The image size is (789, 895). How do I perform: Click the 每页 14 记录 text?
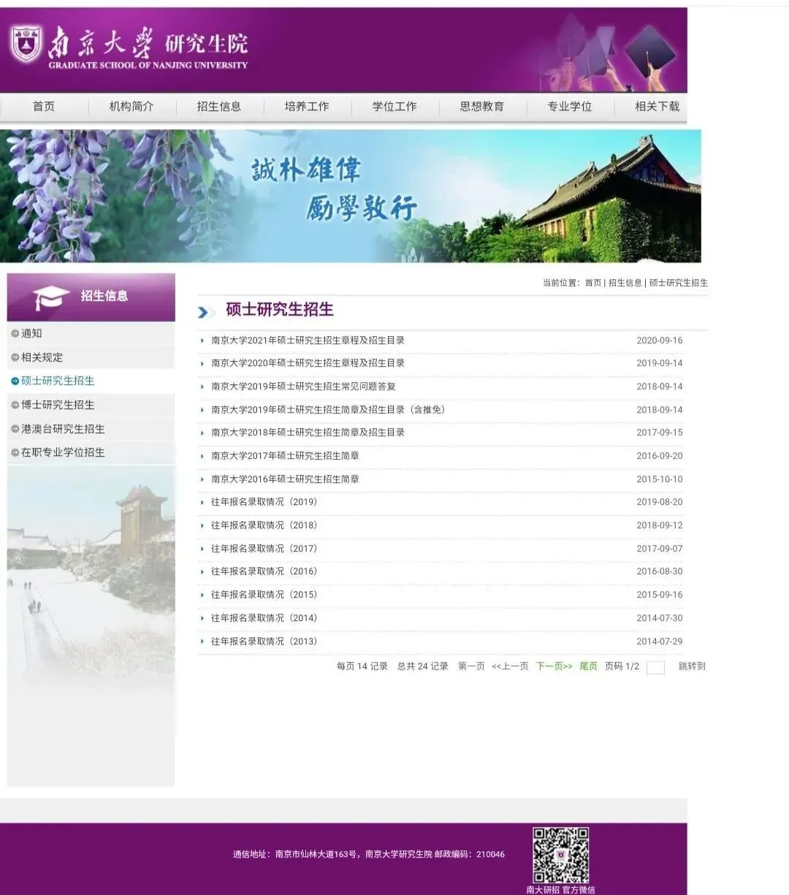(362, 666)
